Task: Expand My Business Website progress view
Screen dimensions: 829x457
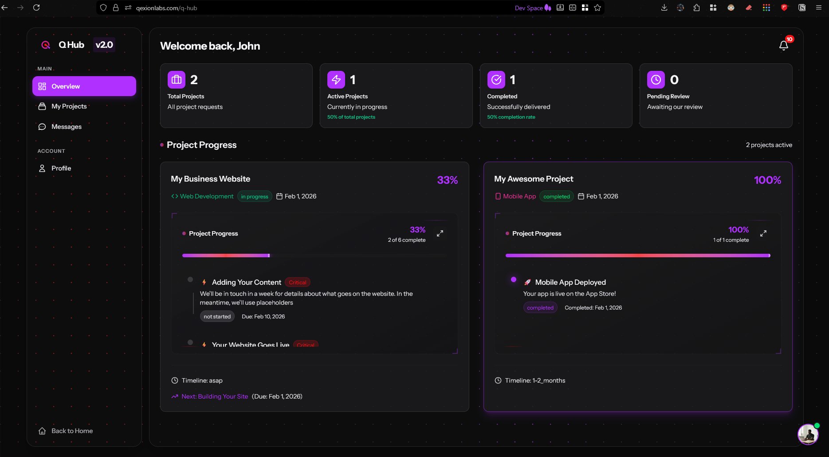Action: coord(440,232)
